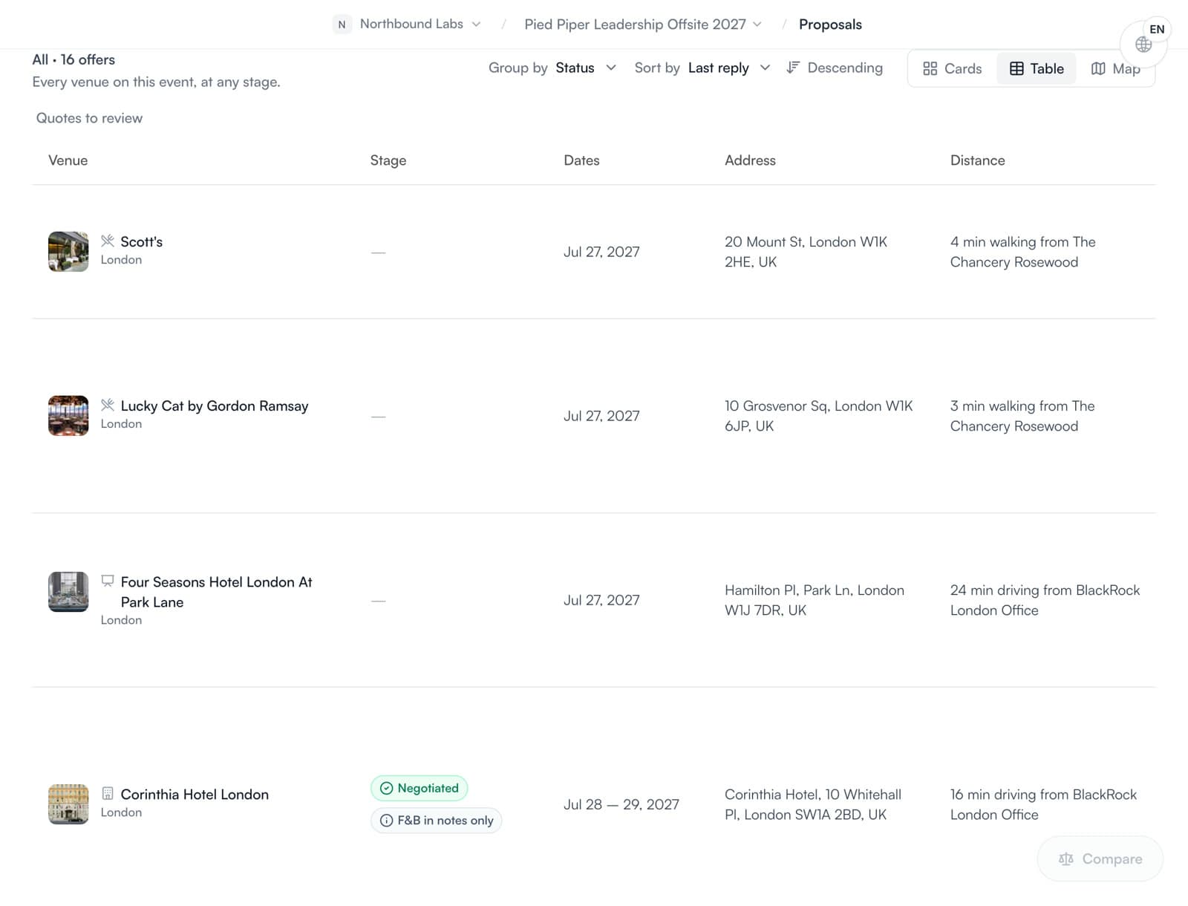This screenshot has width=1188, height=906.
Task: Open Pied Piper Leadership Offsite 2027 dropdown
Action: point(643,25)
